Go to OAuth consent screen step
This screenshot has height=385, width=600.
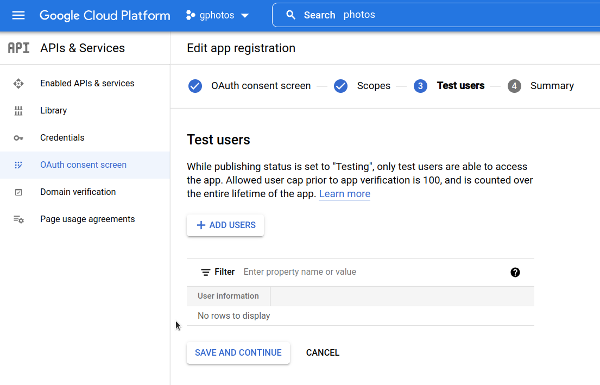point(260,86)
